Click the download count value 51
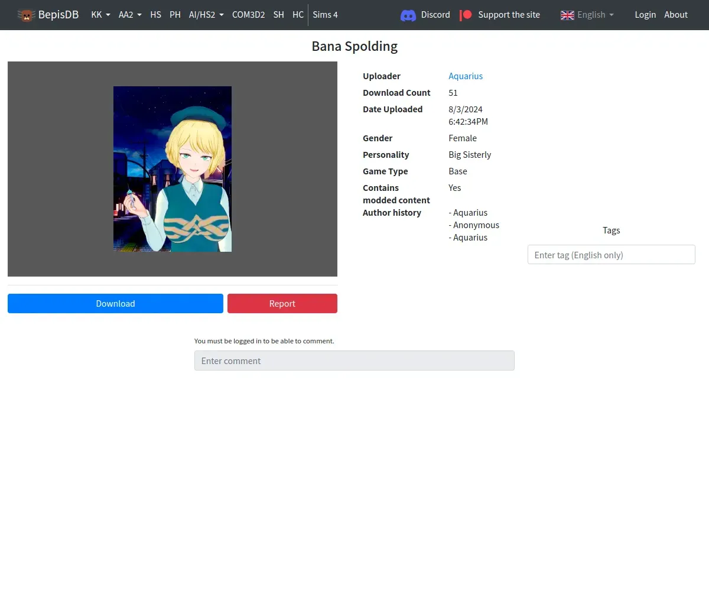The height and width of the screenshot is (591, 709). point(453,92)
